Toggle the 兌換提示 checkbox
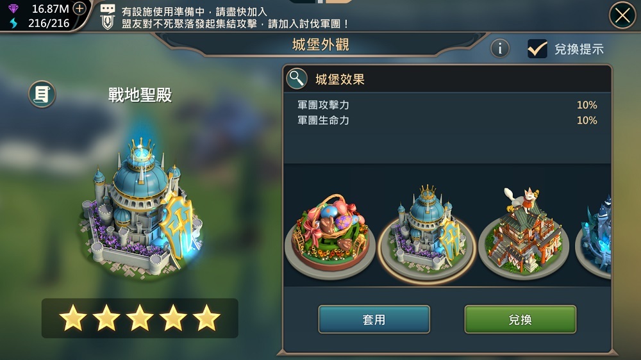The image size is (641, 360). [x=537, y=49]
